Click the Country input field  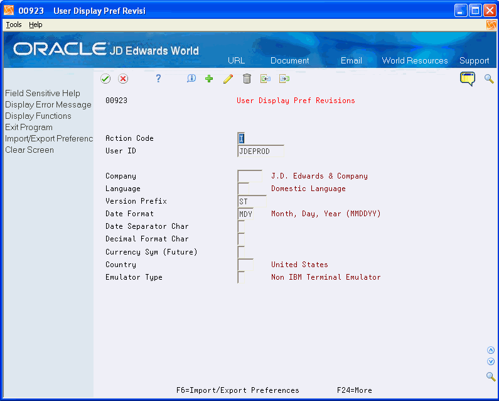tap(245, 265)
